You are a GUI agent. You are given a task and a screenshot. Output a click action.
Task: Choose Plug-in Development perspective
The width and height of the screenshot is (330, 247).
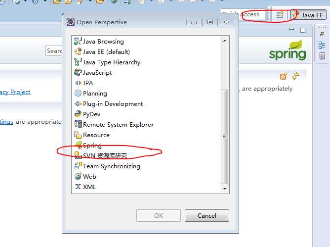click(108, 104)
